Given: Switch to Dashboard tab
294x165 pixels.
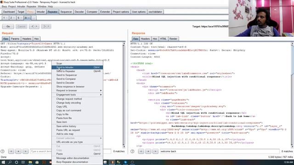Looking at the screenshot, I should [x=9, y=12].
